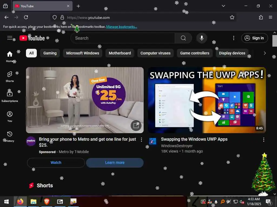Bookmark this page with the star
Image resolution: width=277 pixels, height=207 pixels.
(x=232, y=18)
